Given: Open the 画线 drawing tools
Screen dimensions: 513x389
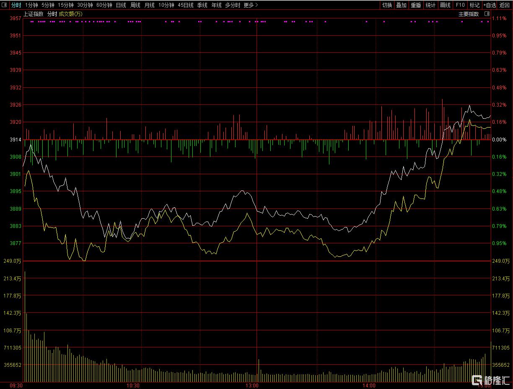Looking at the screenshot, I should click(445, 5).
